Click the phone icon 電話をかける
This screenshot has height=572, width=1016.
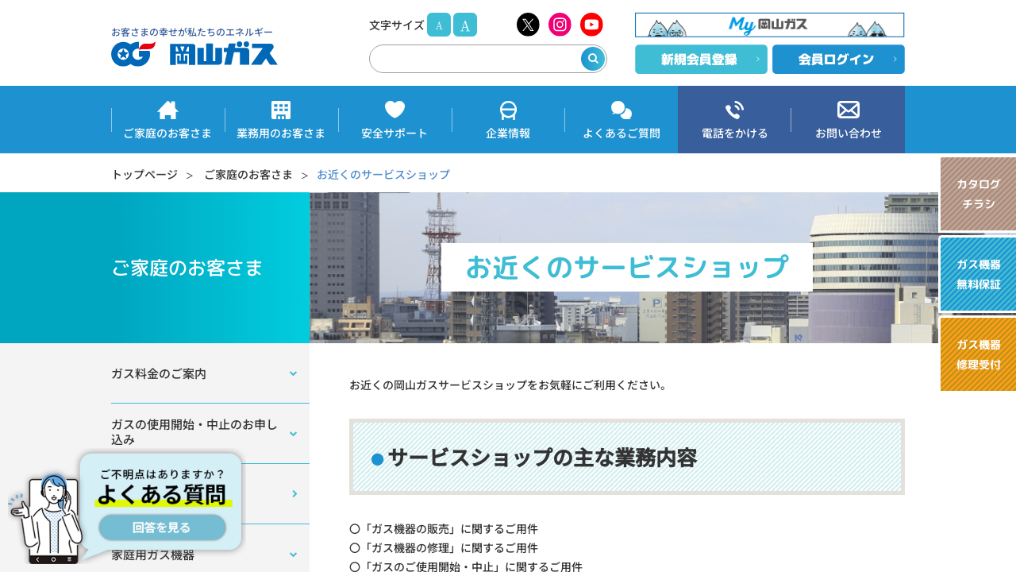coord(734,110)
